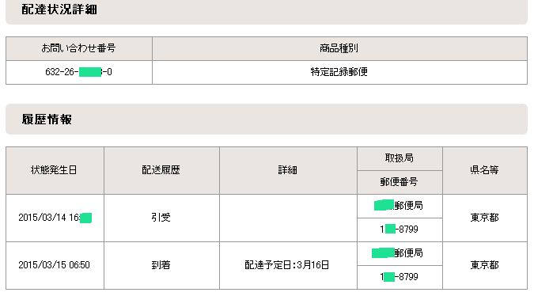534x296 pixels.
Task: Select the 2015/03/14 date cell
Action: [55, 218]
